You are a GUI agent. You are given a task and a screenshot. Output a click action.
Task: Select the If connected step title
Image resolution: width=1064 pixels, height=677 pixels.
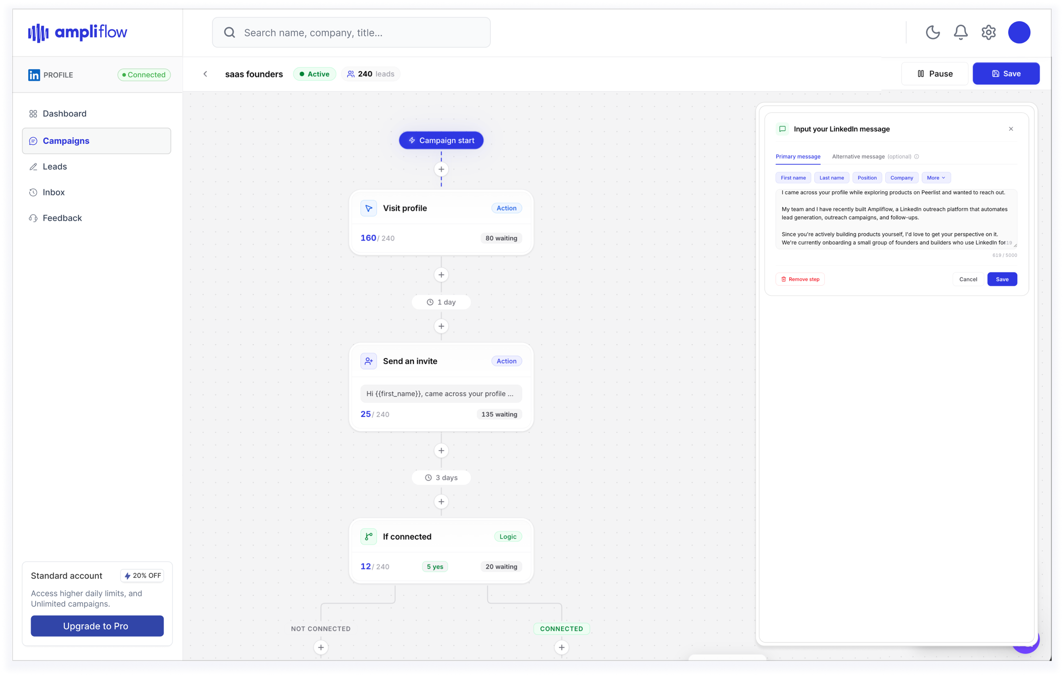[407, 537]
